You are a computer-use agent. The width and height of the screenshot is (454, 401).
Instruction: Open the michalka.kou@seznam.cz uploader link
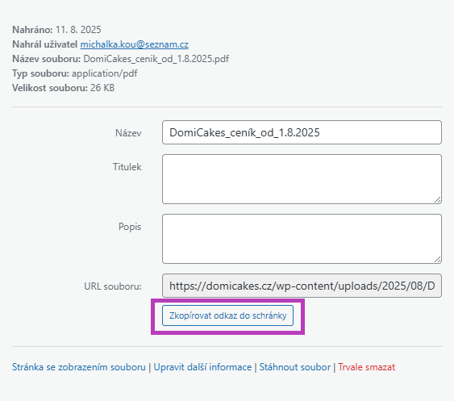pos(135,44)
